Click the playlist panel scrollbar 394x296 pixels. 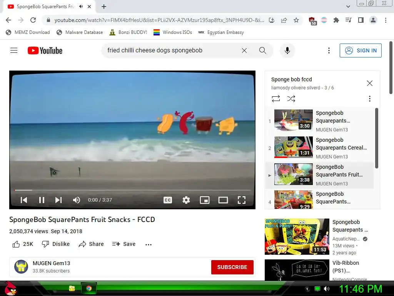coord(376,138)
